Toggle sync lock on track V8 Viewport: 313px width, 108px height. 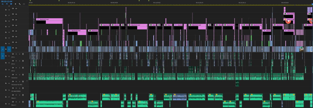(13, 8)
